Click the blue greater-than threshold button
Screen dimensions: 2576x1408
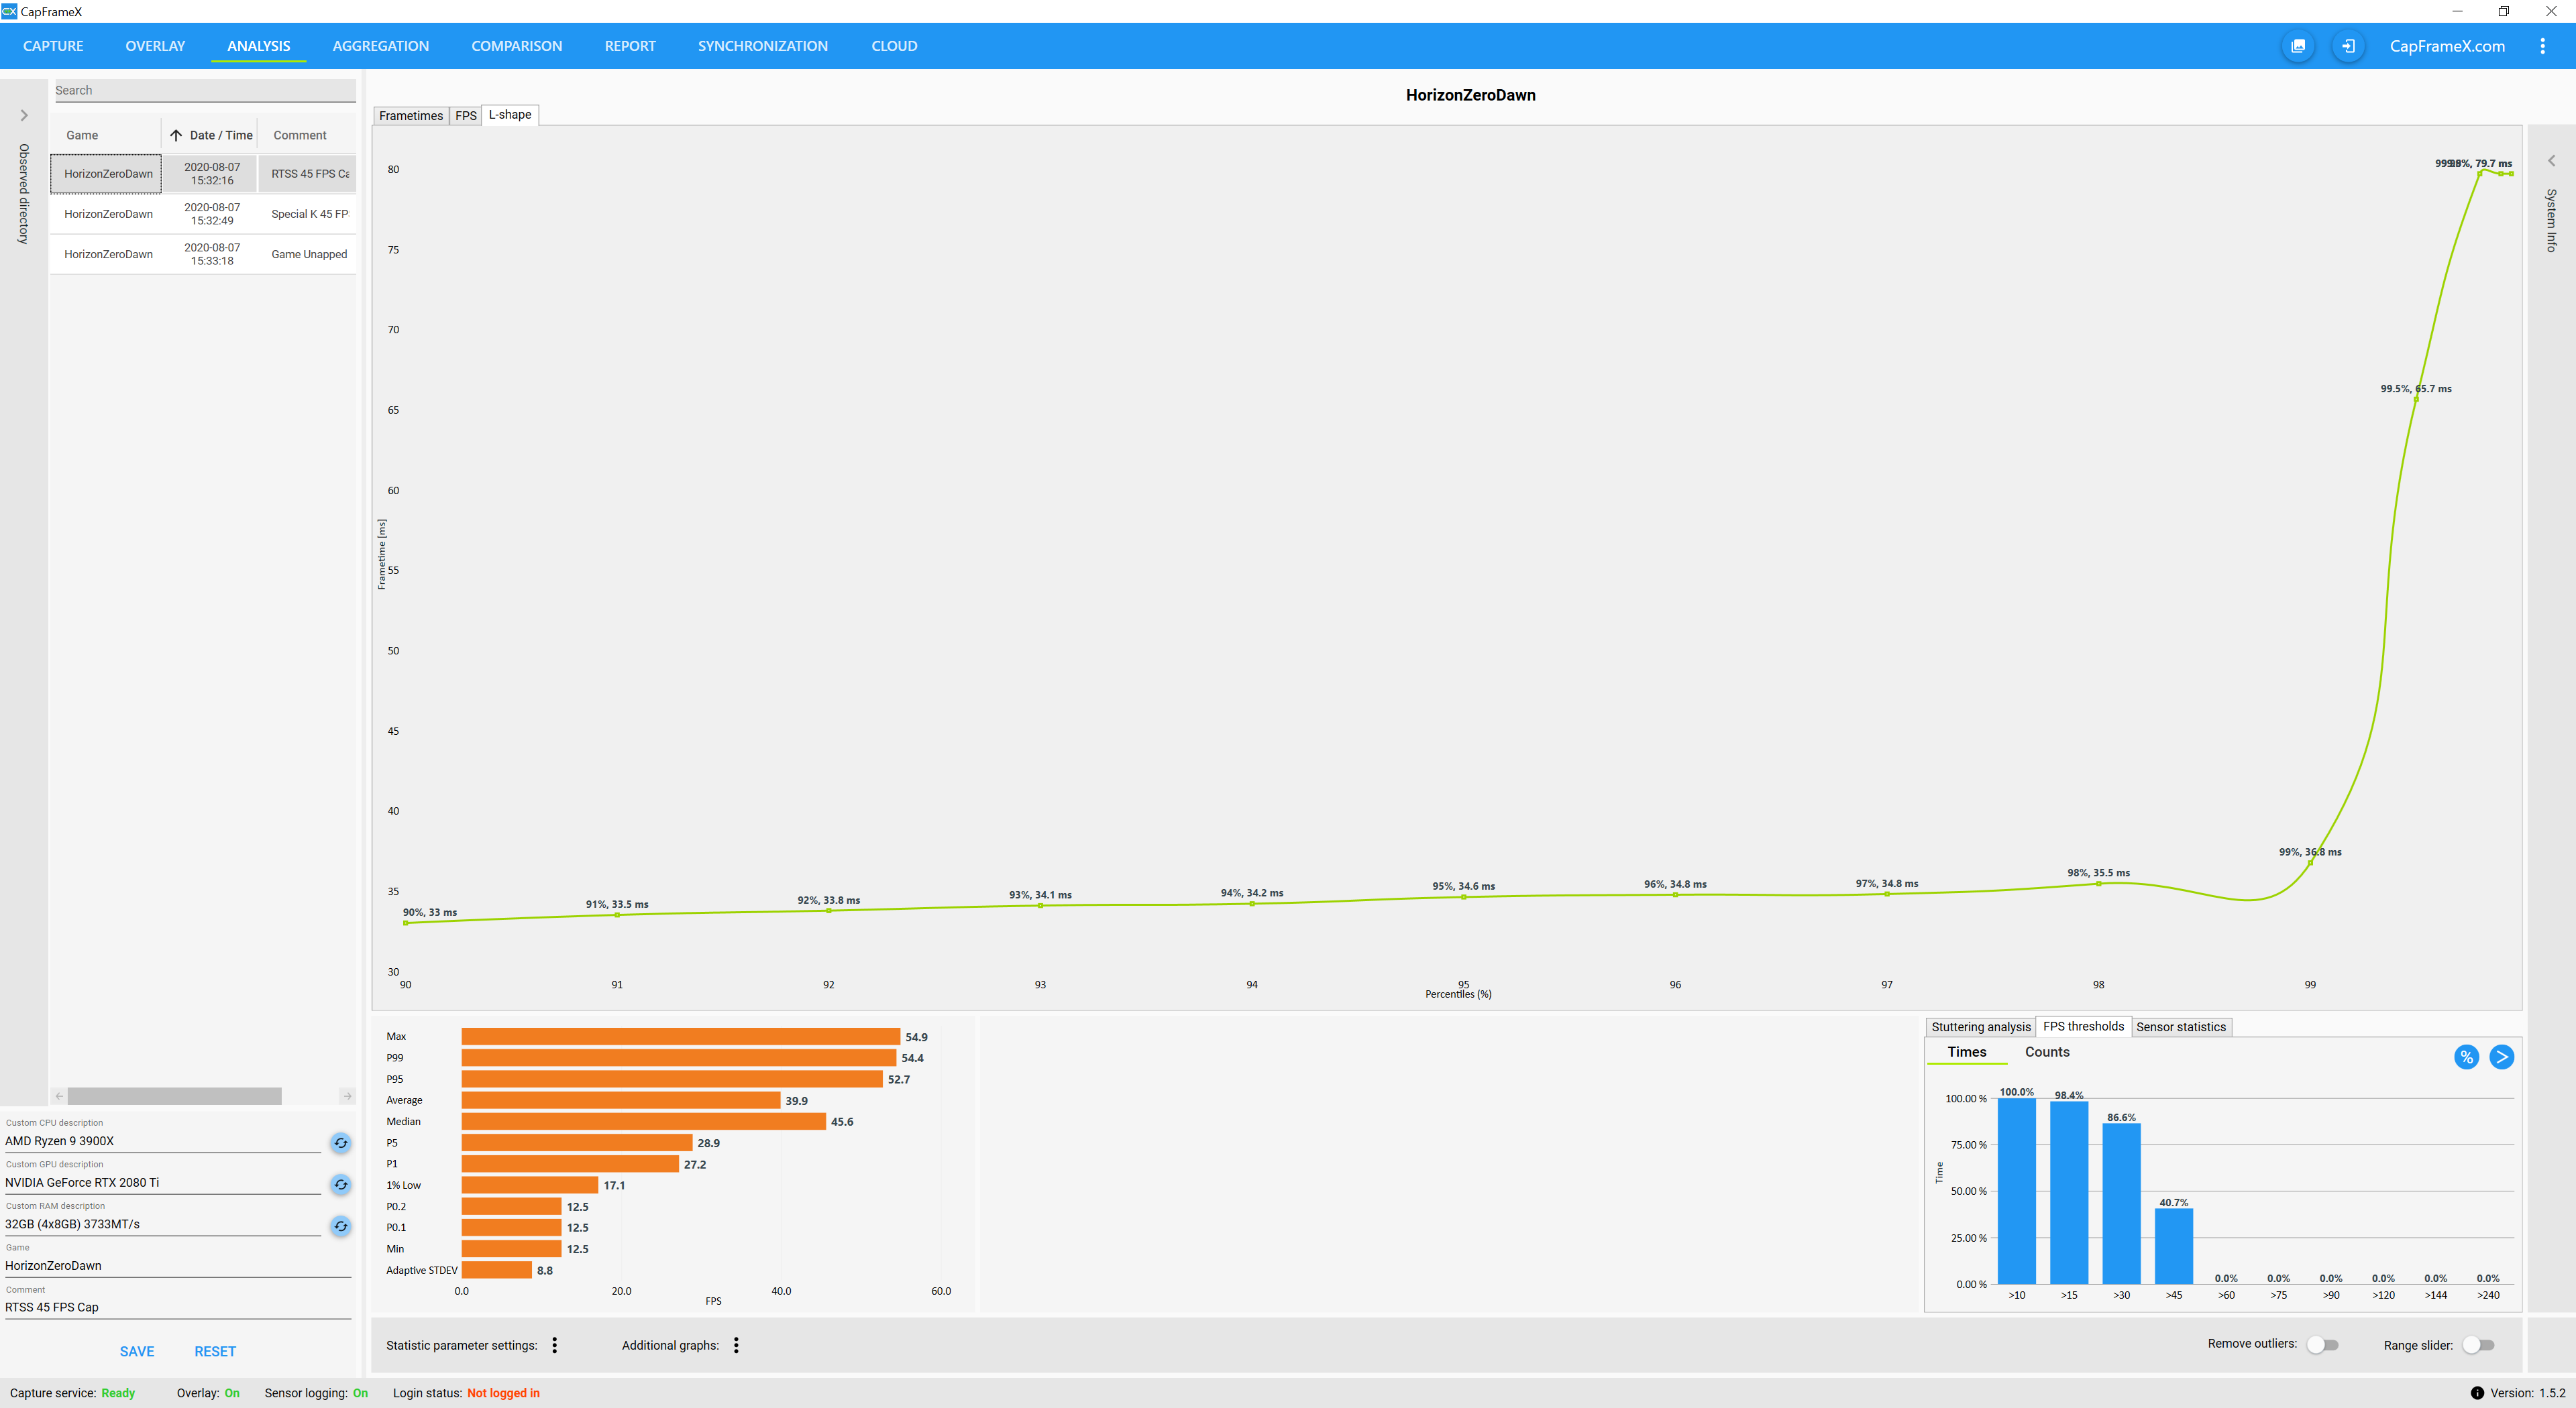coord(2501,1057)
